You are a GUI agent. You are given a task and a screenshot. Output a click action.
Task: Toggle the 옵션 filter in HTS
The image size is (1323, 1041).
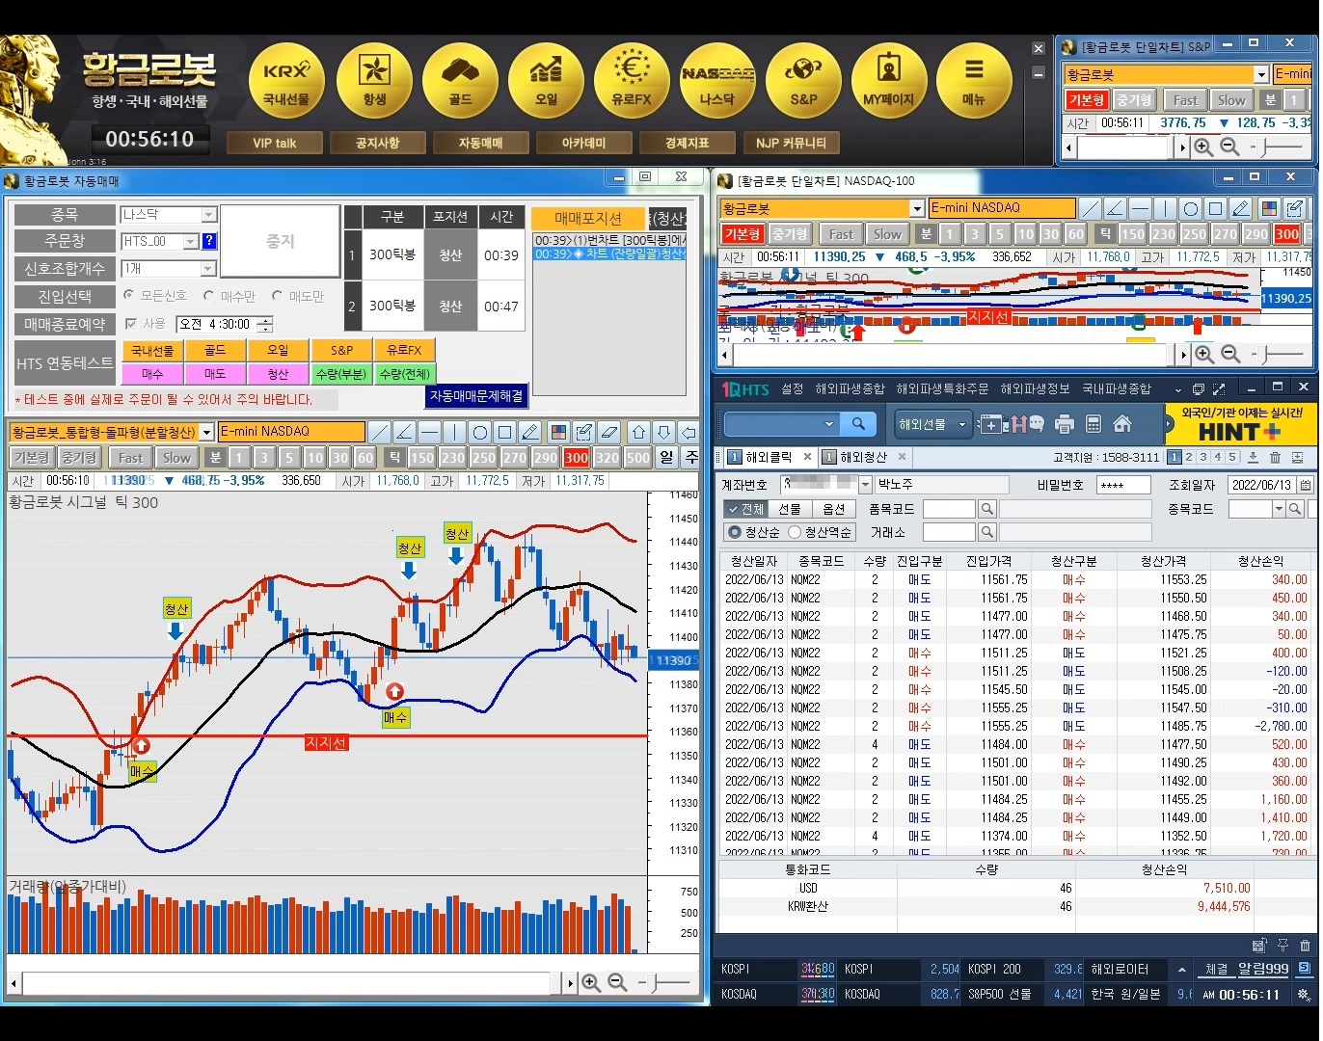tap(834, 509)
